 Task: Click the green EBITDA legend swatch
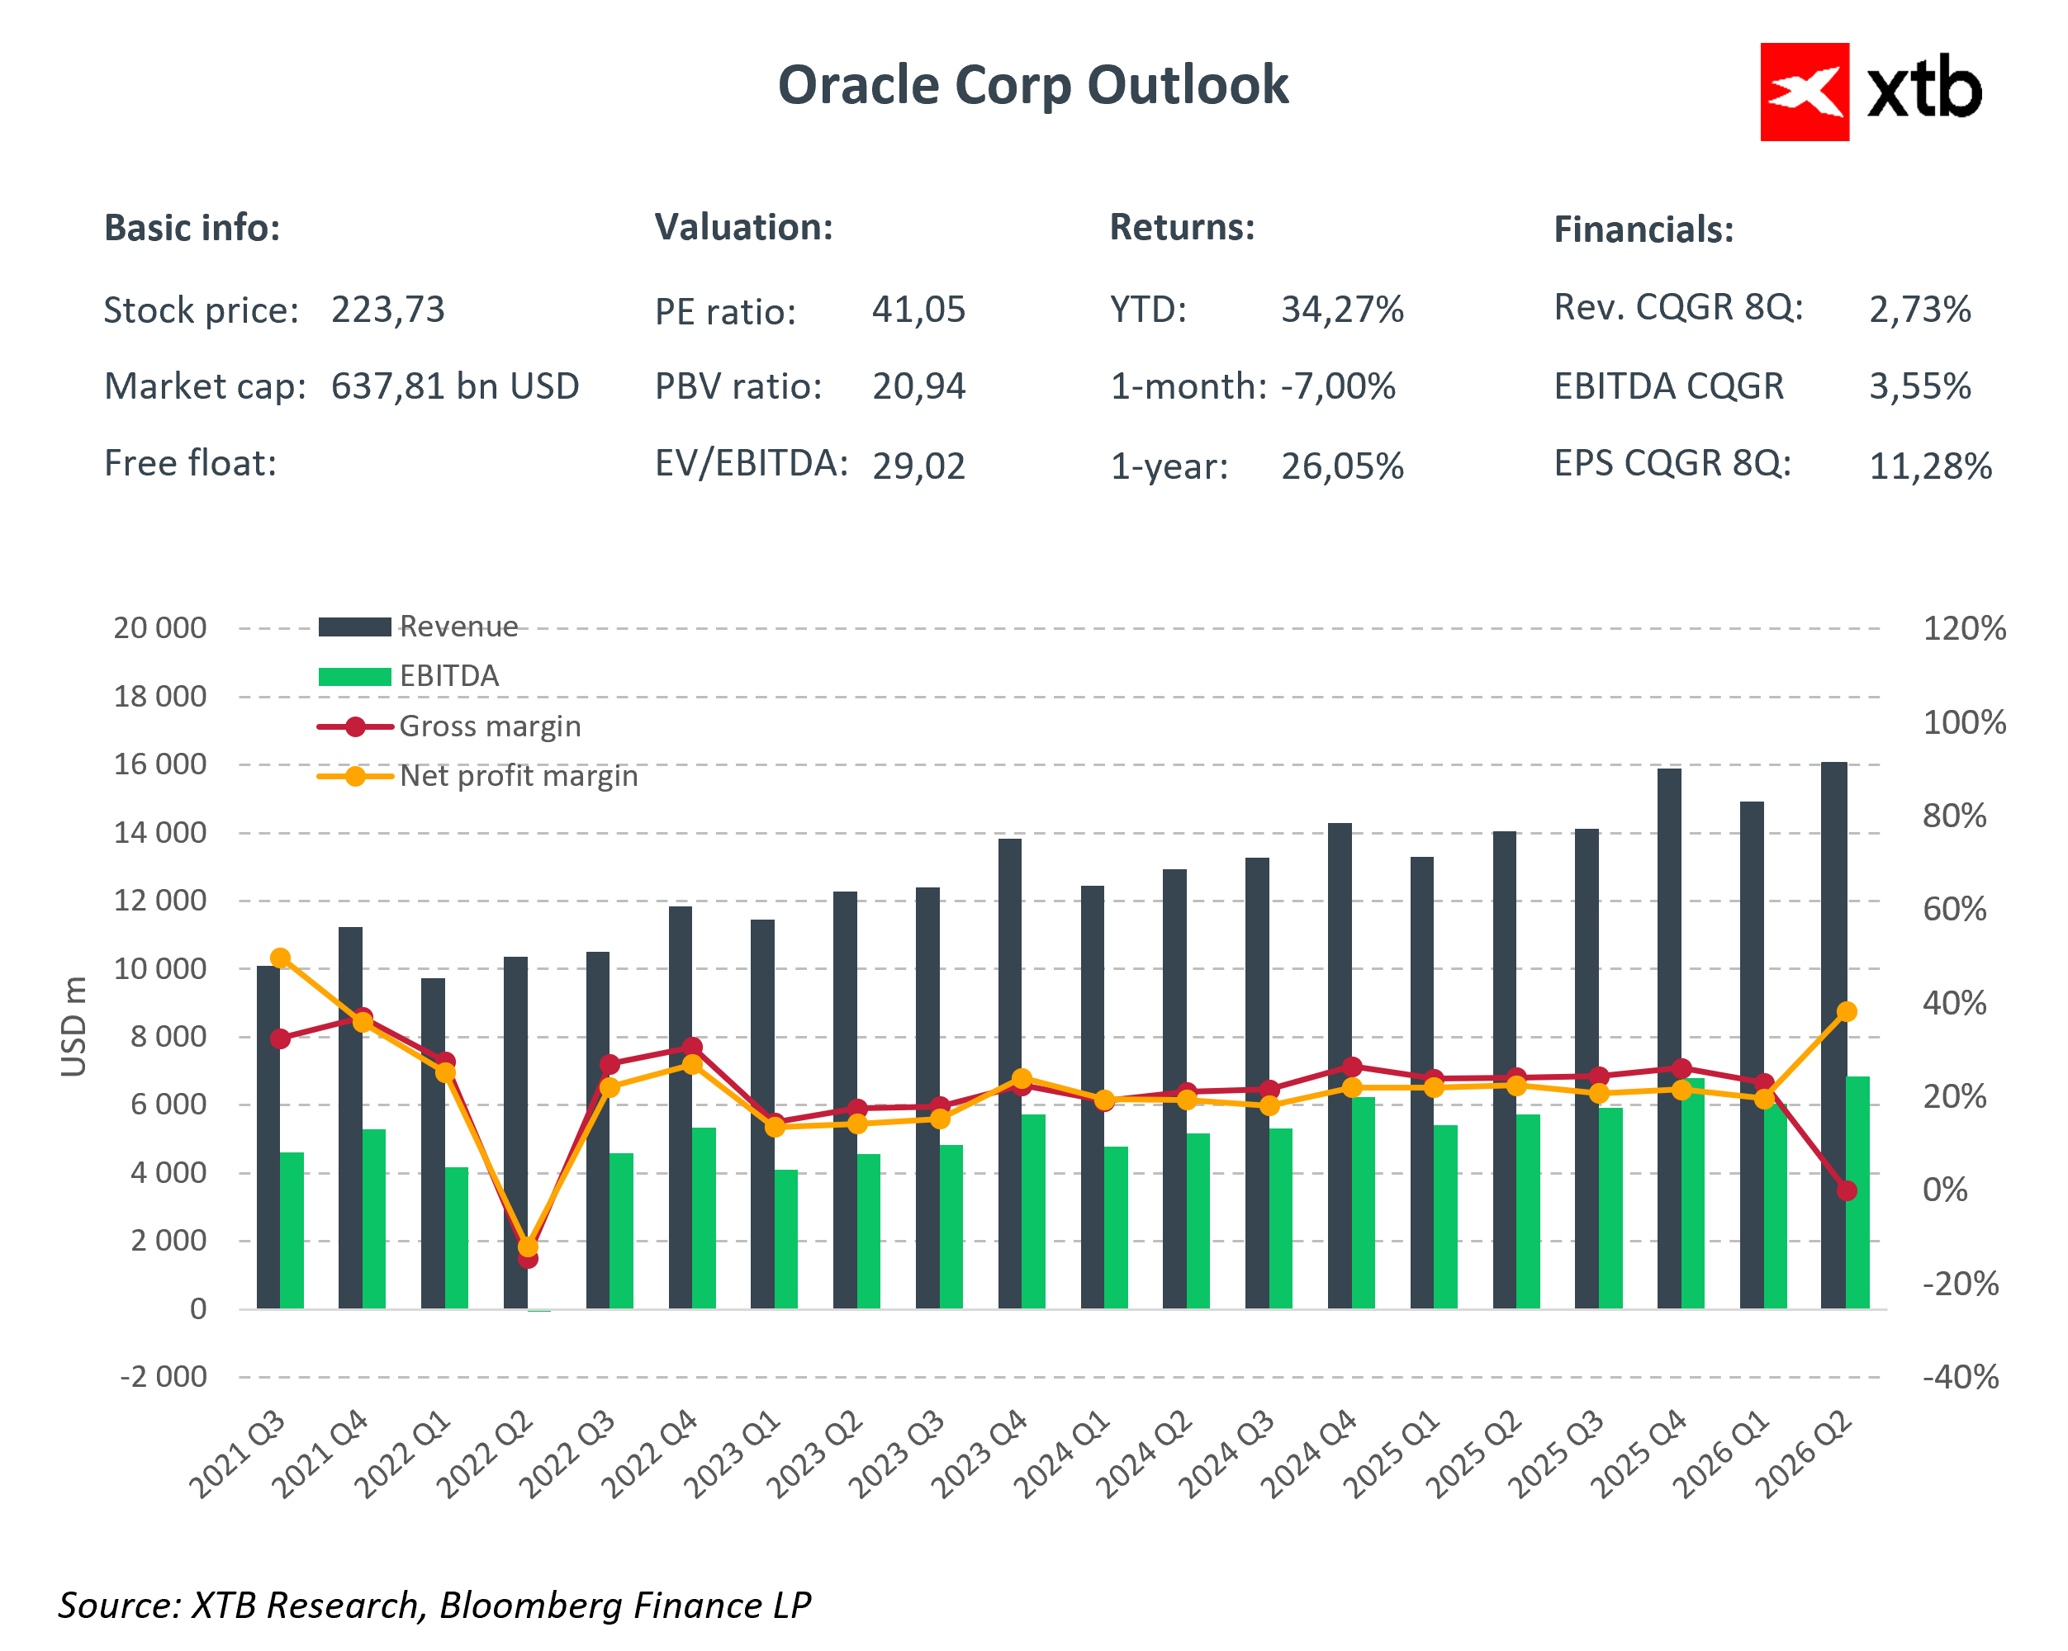[x=354, y=677]
